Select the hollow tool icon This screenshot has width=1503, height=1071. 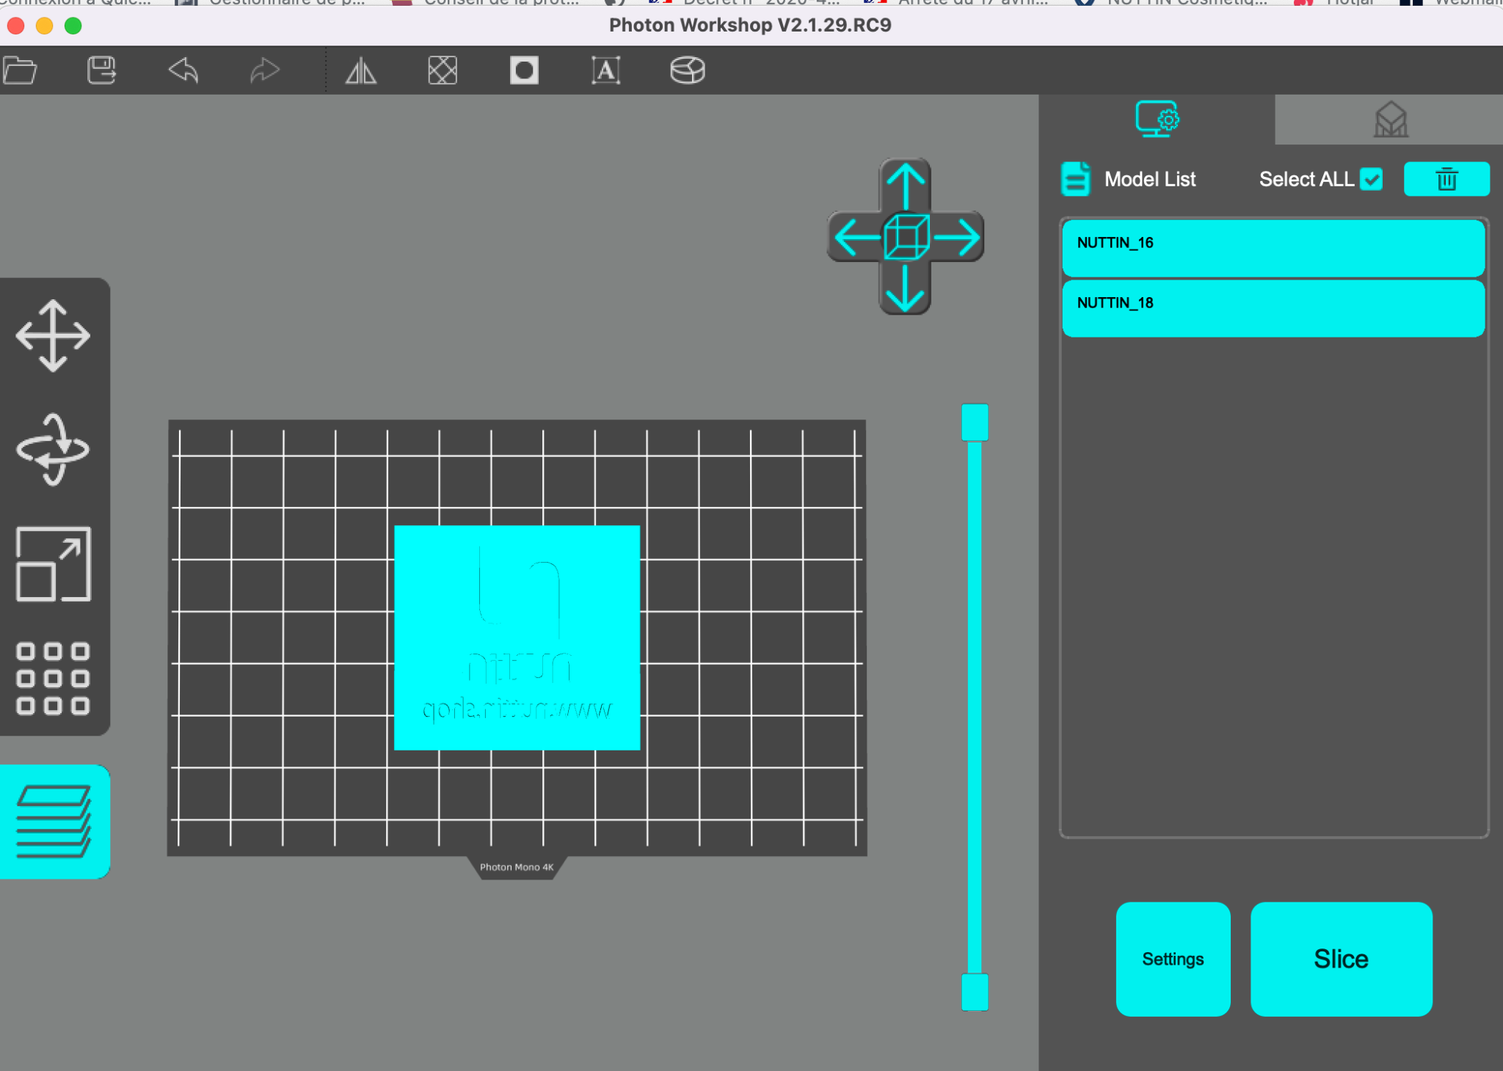tap(443, 70)
